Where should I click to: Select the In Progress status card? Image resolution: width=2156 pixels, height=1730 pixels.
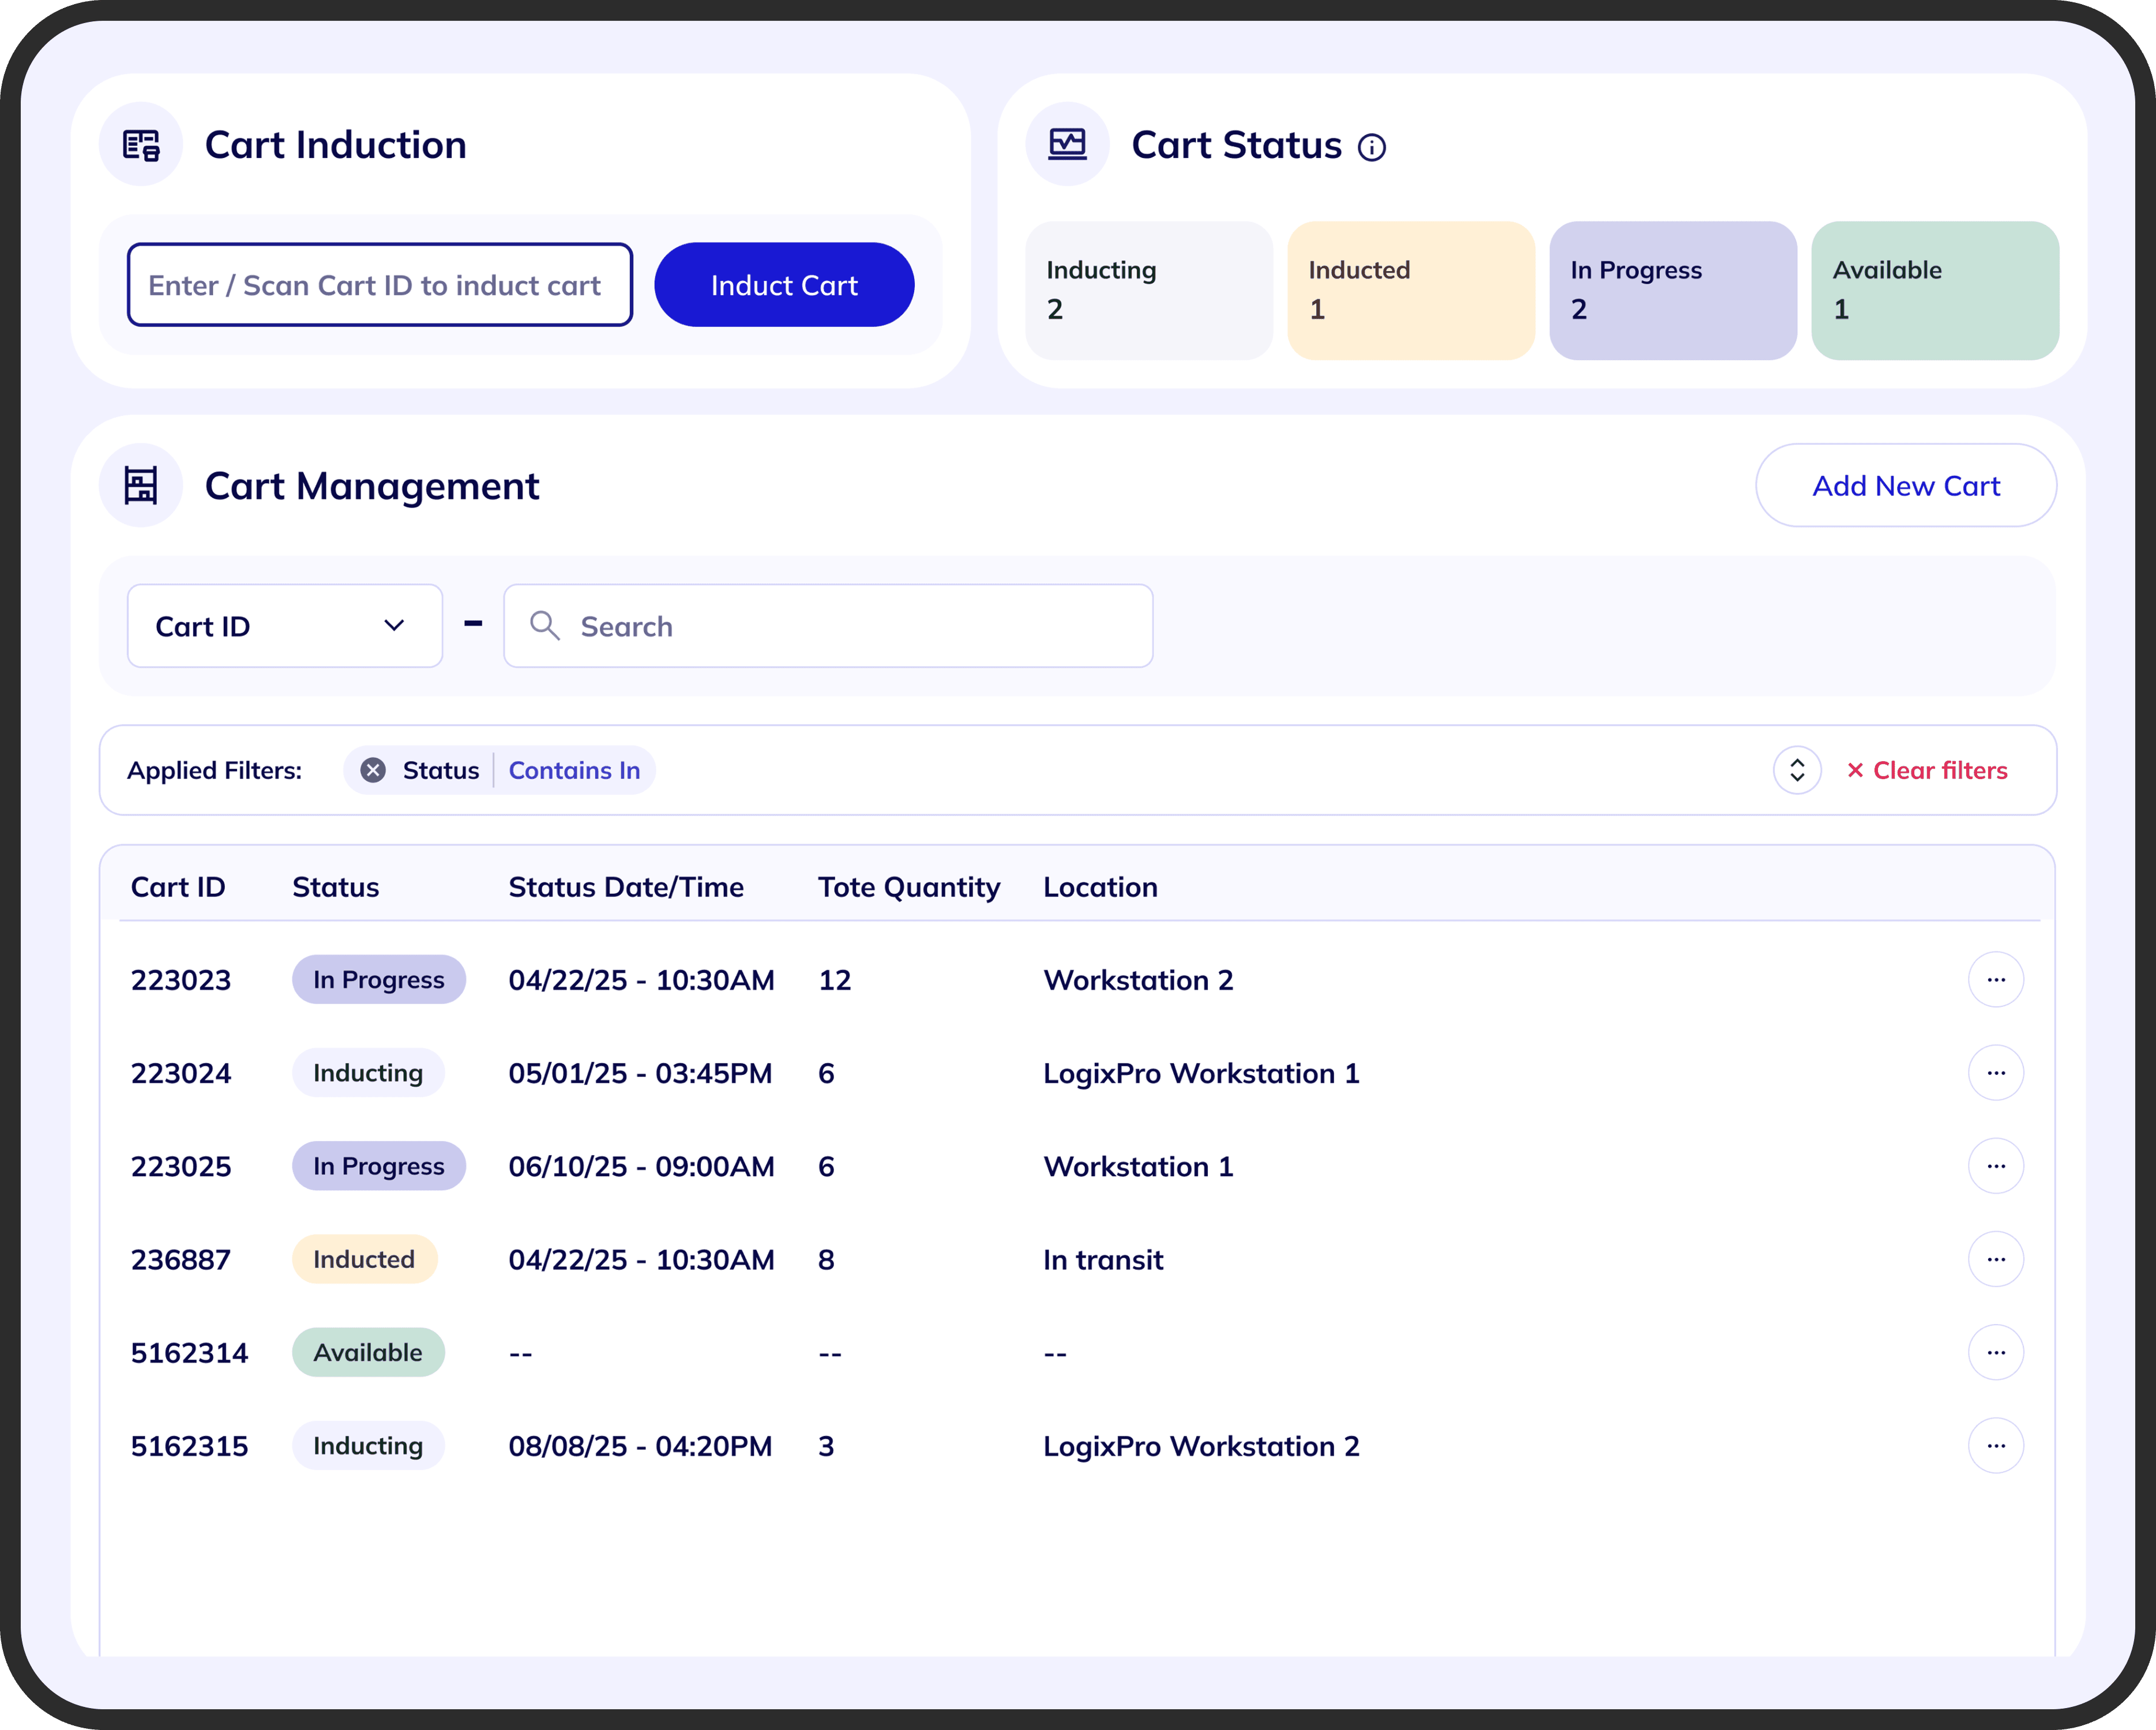click(1673, 291)
